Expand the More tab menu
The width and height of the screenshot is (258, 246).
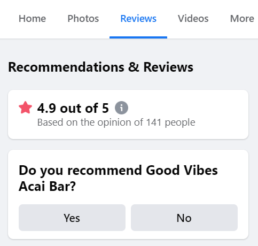coord(242,19)
